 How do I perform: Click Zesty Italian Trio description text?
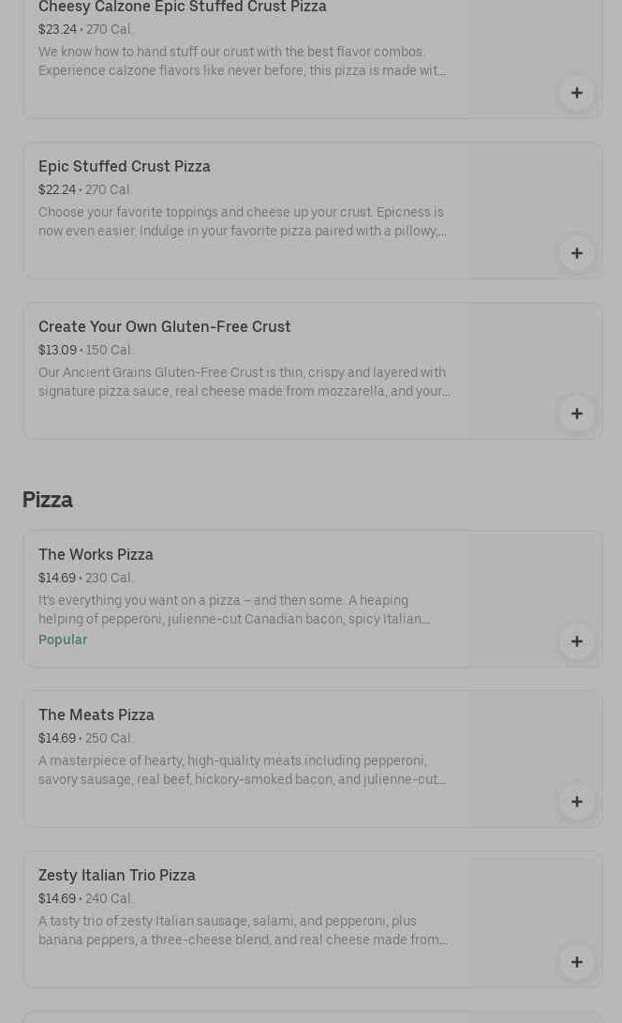[x=243, y=930]
